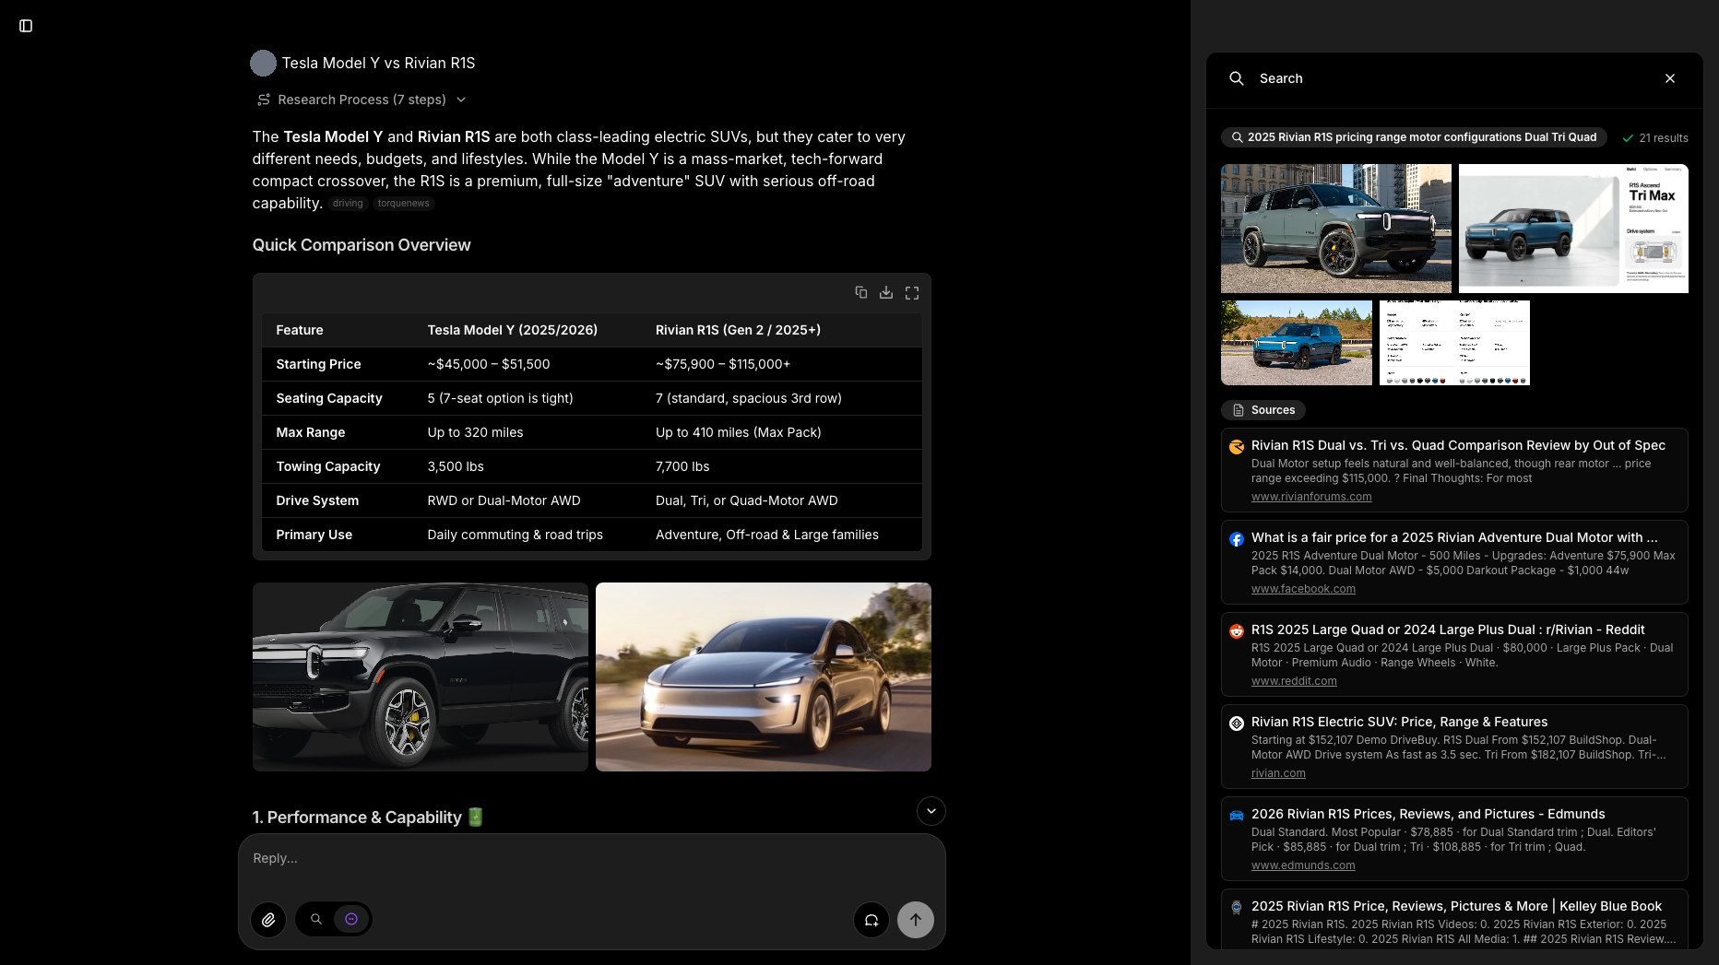The width and height of the screenshot is (1719, 965).
Task: Click the '1. Performance & Capability' heading
Action: pos(368,818)
